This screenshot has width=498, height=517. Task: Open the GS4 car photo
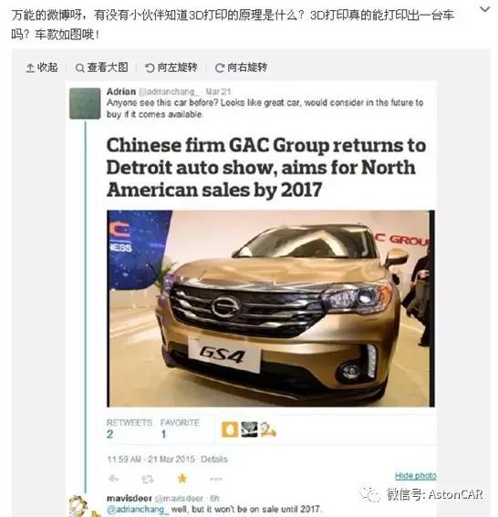271,308
